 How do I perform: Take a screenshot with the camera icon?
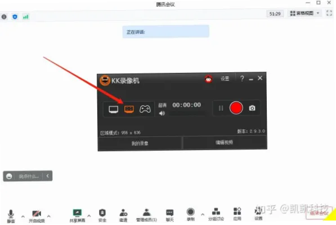point(252,108)
